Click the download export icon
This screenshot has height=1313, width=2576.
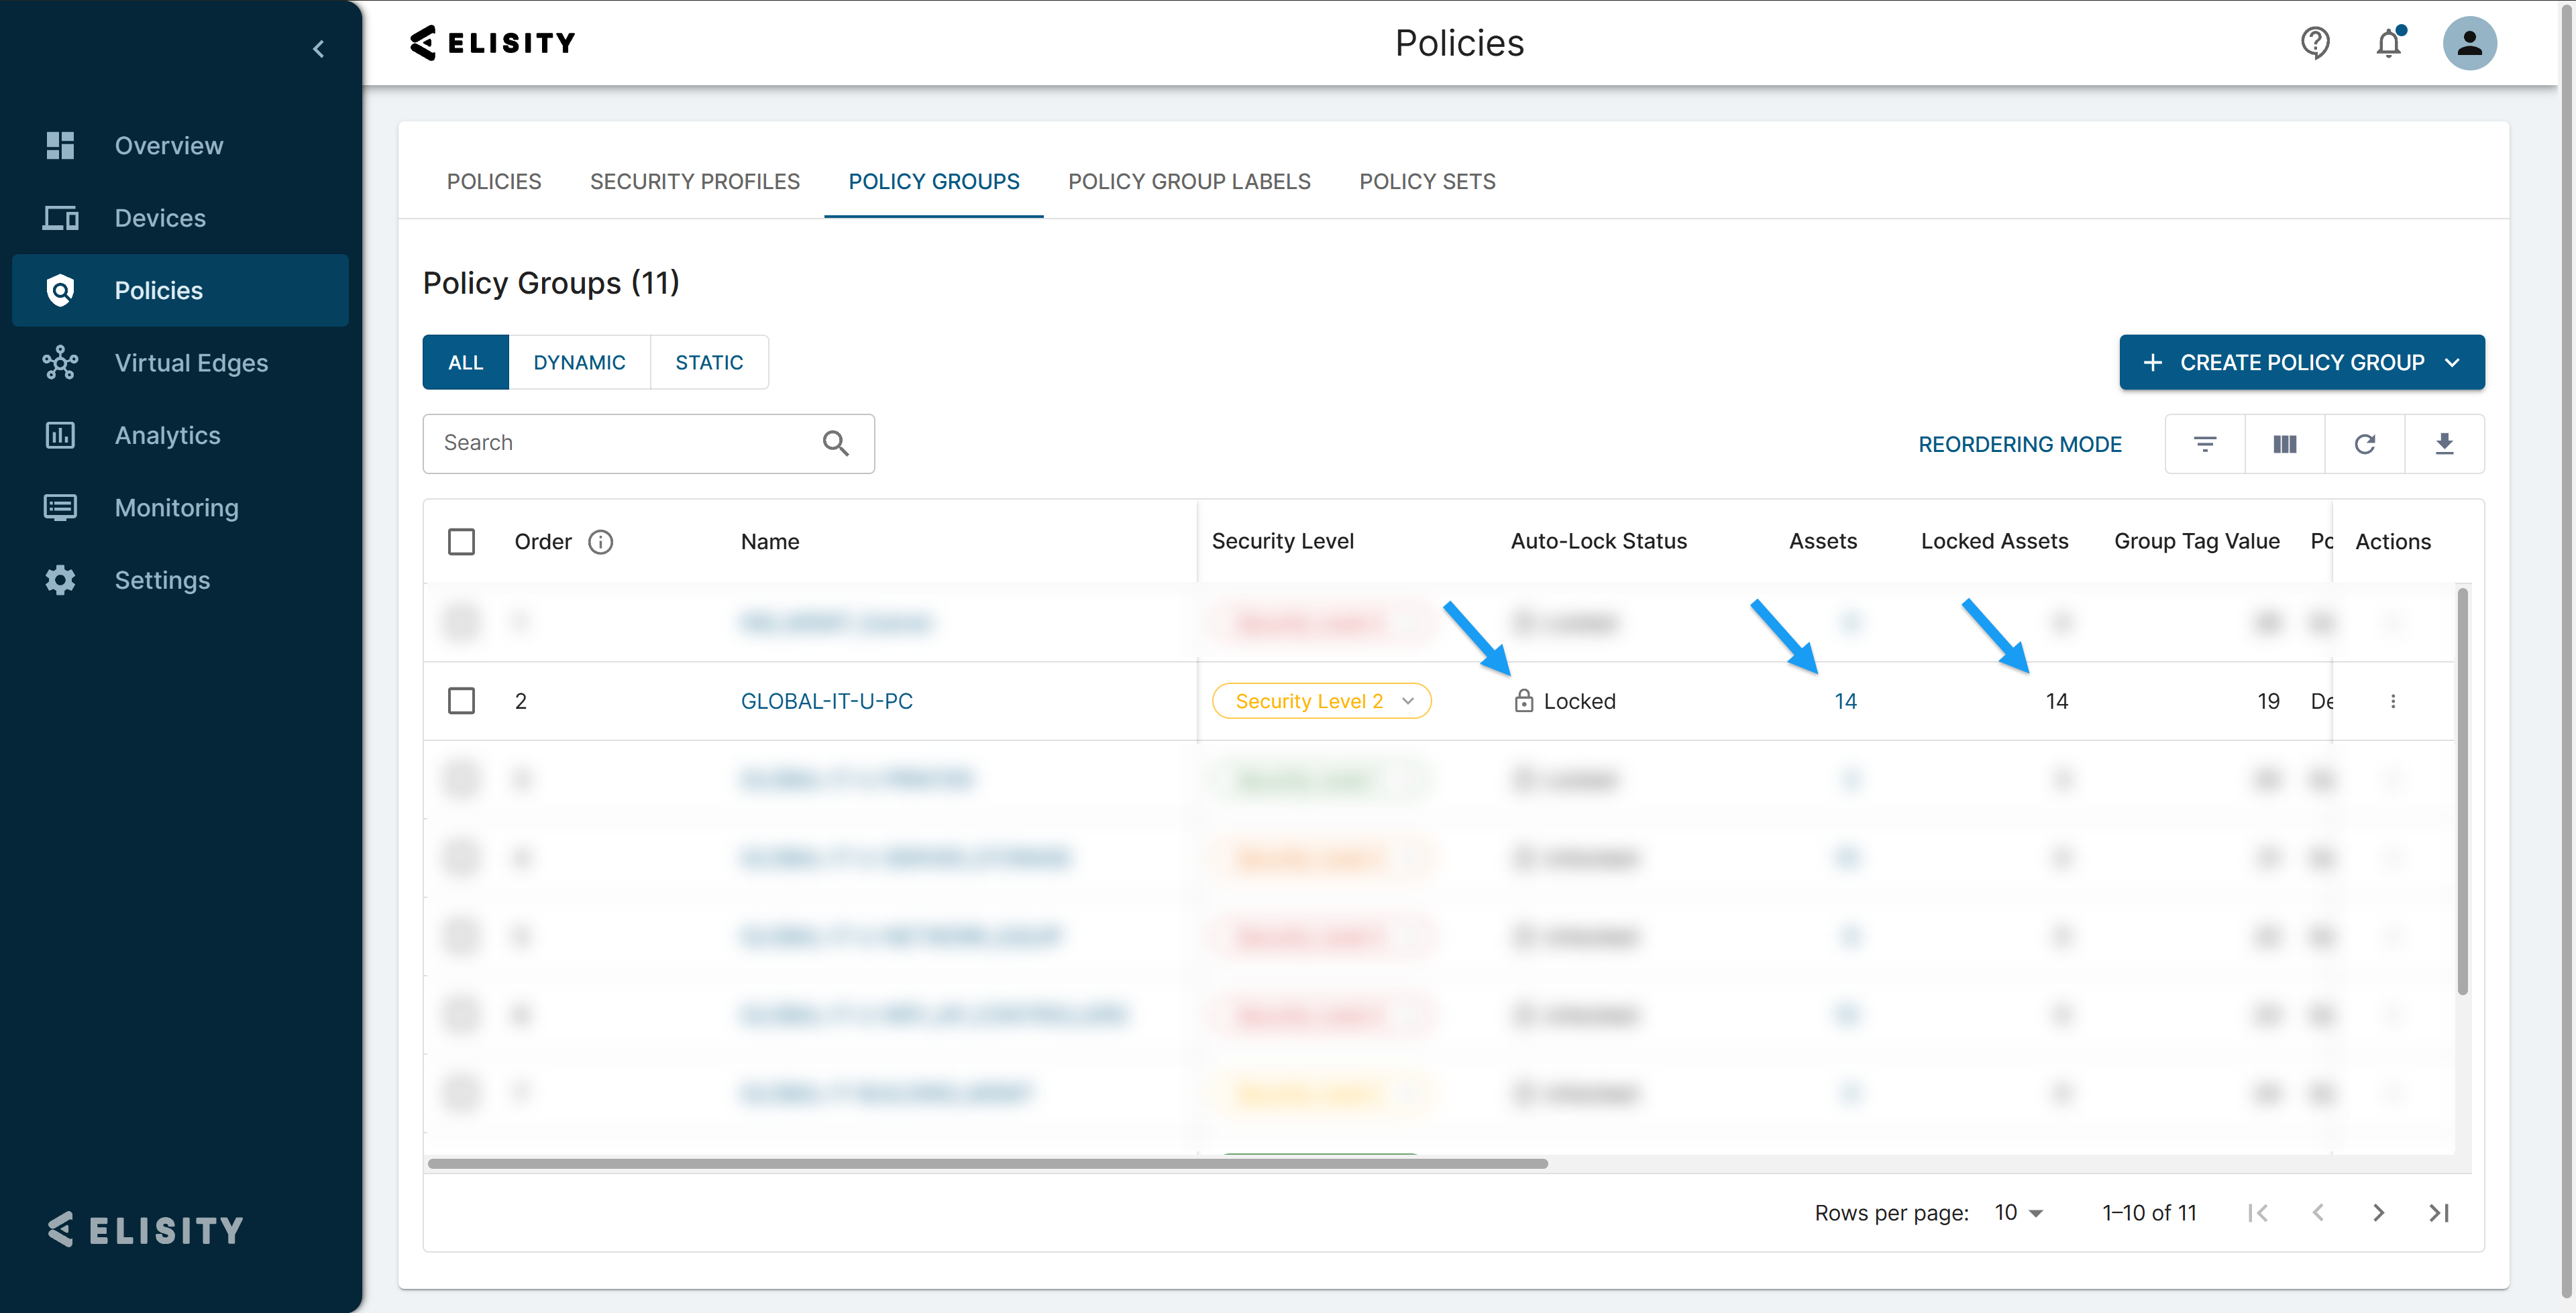(x=2444, y=443)
